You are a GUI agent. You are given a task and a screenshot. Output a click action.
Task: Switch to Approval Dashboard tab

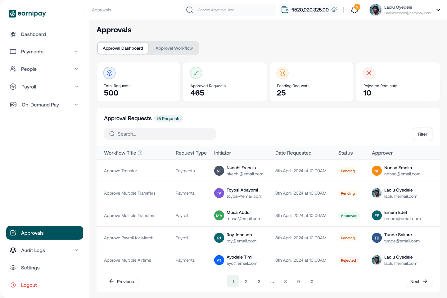(123, 48)
